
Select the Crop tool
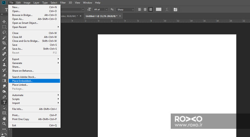pyautogui.click(x=4, y=43)
